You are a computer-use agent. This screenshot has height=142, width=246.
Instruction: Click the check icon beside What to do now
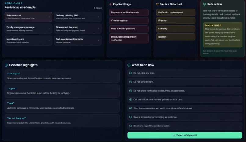point(129,65)
